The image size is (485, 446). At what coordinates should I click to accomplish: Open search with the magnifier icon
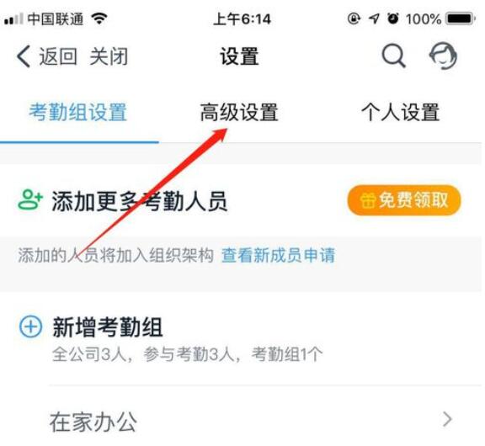pos(393,56)
